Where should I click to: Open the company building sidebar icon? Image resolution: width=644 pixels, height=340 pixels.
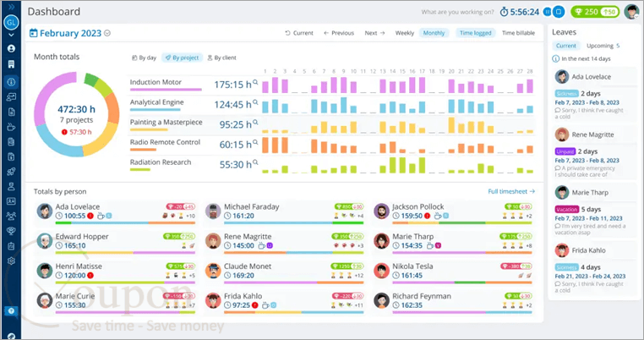[x=11, y=64]
